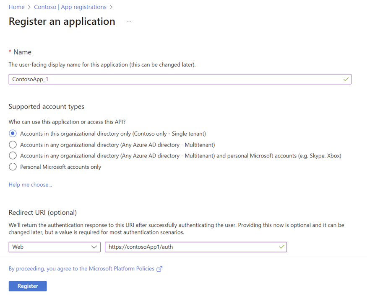Click the green checkmark in the Name field
Image resolution: width=367 pixels, height=296 pixels.
346,79
